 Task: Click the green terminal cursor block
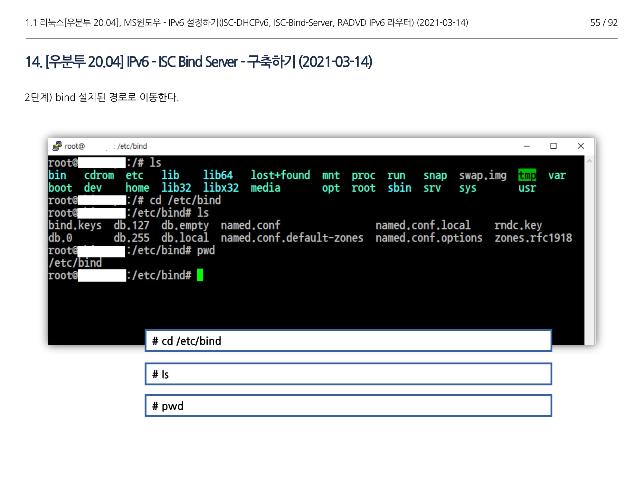click(x=200, y=275)
